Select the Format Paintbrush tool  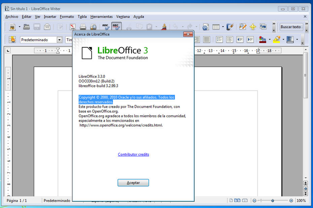click(x=164, y=27)
